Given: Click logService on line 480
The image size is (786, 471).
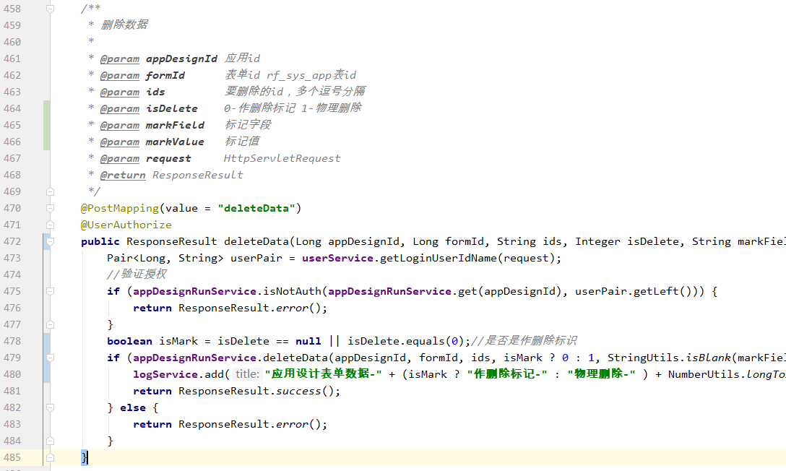Looking at the screenshot, I should (x=165, y=374).
